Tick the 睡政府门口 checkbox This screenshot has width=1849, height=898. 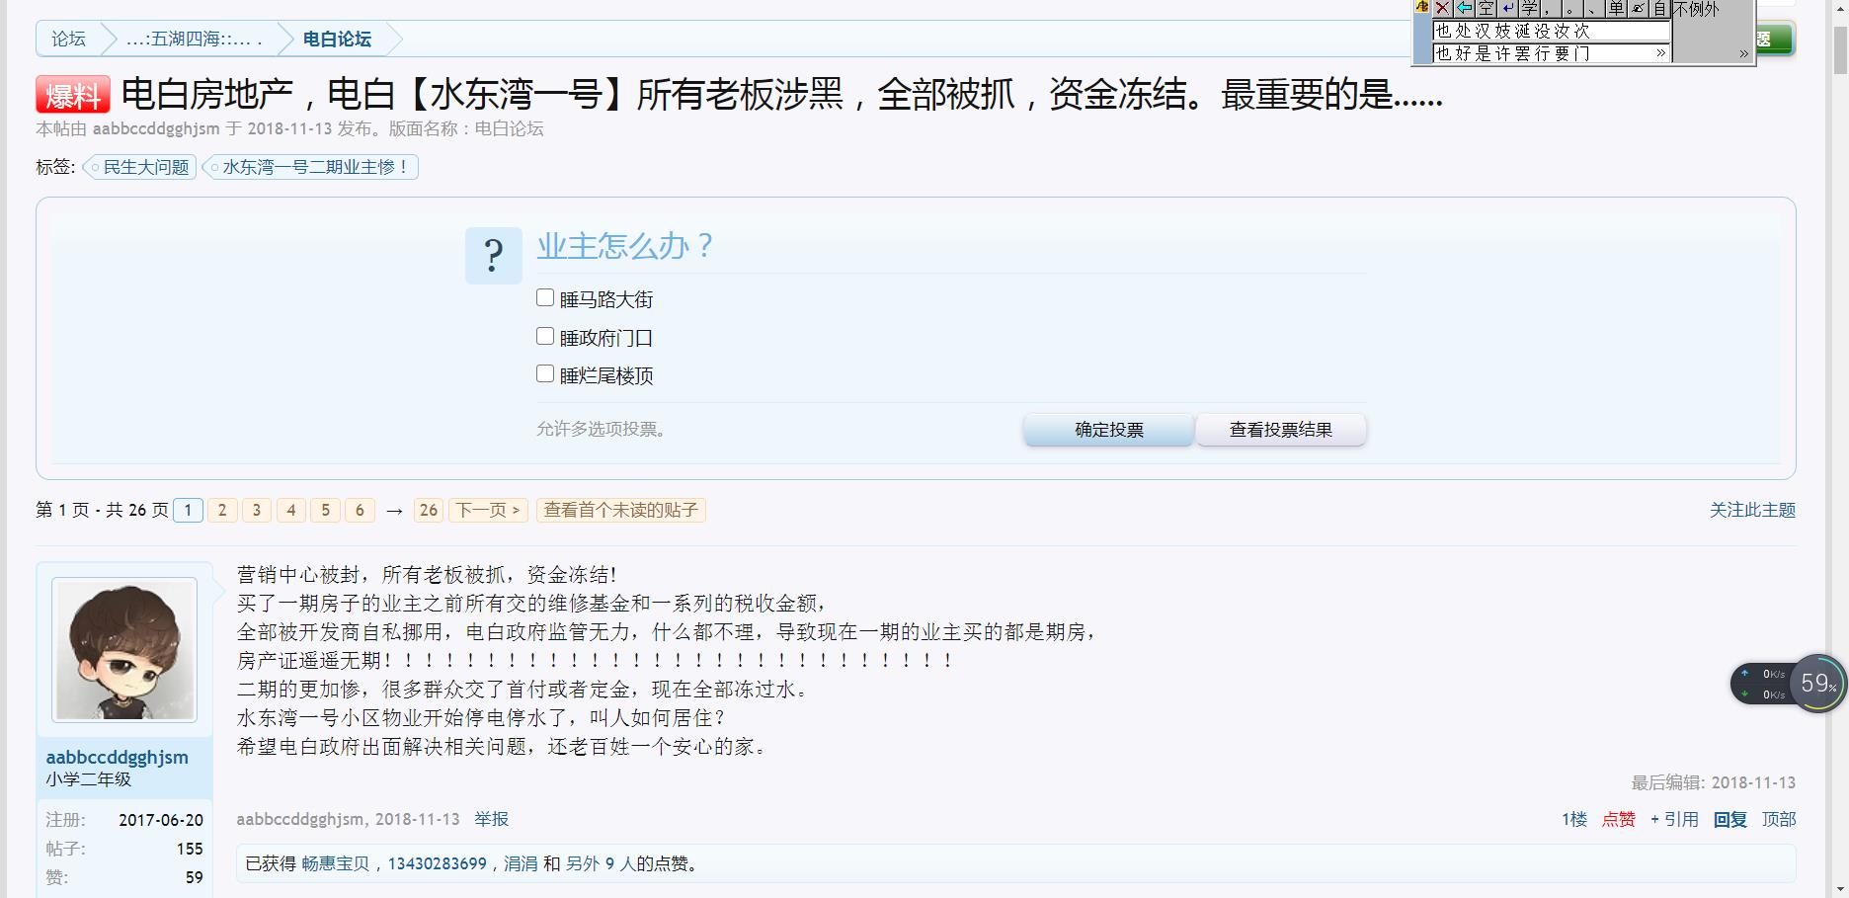[x=545, y=337]
